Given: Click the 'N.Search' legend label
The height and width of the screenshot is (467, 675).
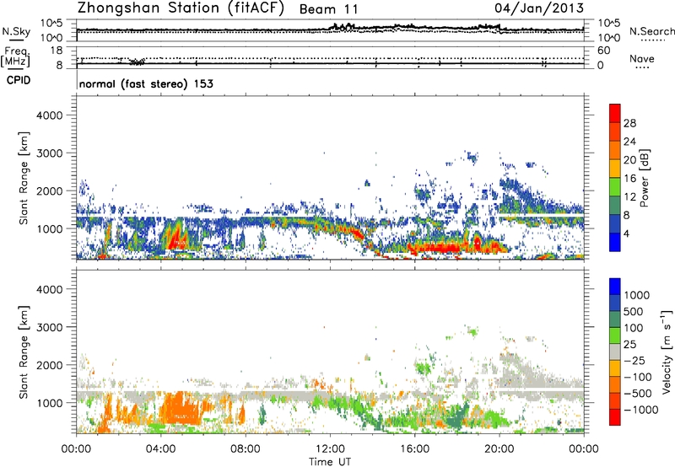Looking at the screenshot, I should point(651,31).
